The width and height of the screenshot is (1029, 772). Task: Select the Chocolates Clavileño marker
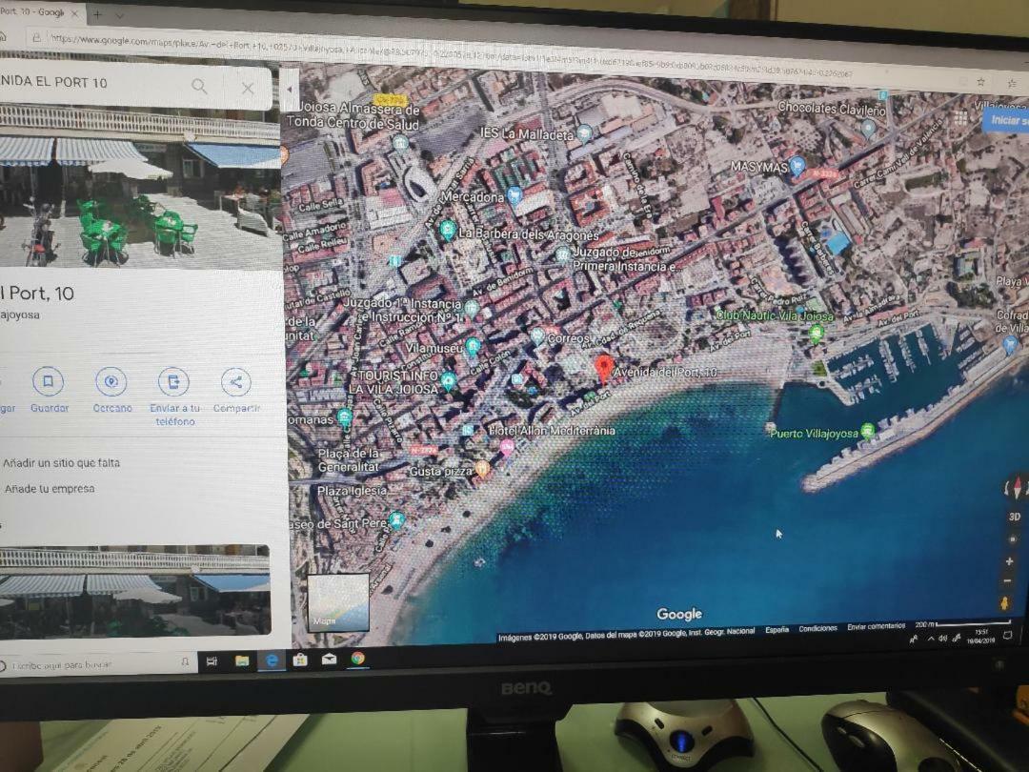(x=868, y=128)
